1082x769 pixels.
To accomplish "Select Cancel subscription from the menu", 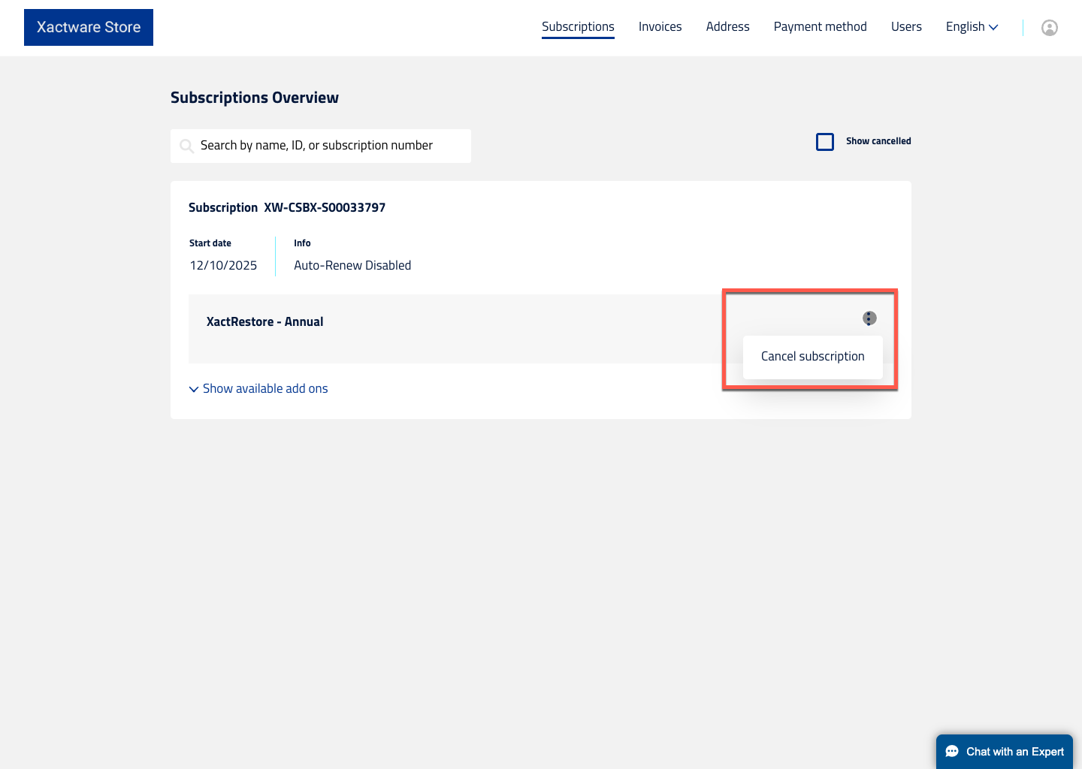I will pos(812,357).
